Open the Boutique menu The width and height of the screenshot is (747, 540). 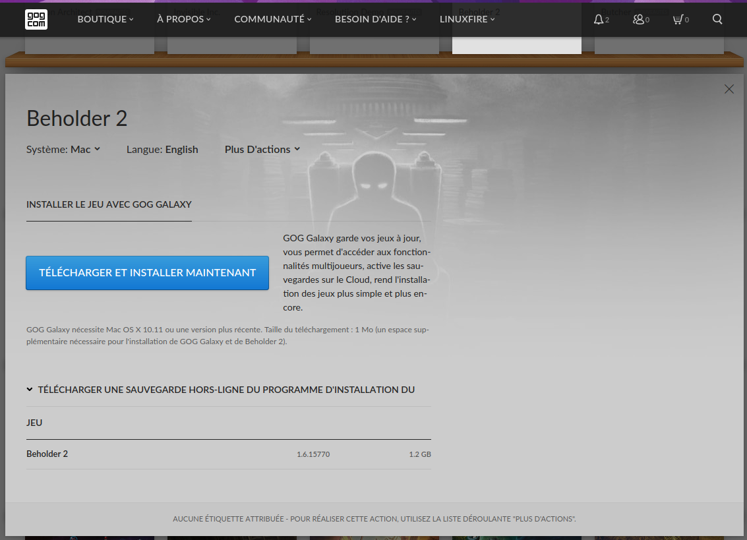pyautogui.click(x=105, y=19)
